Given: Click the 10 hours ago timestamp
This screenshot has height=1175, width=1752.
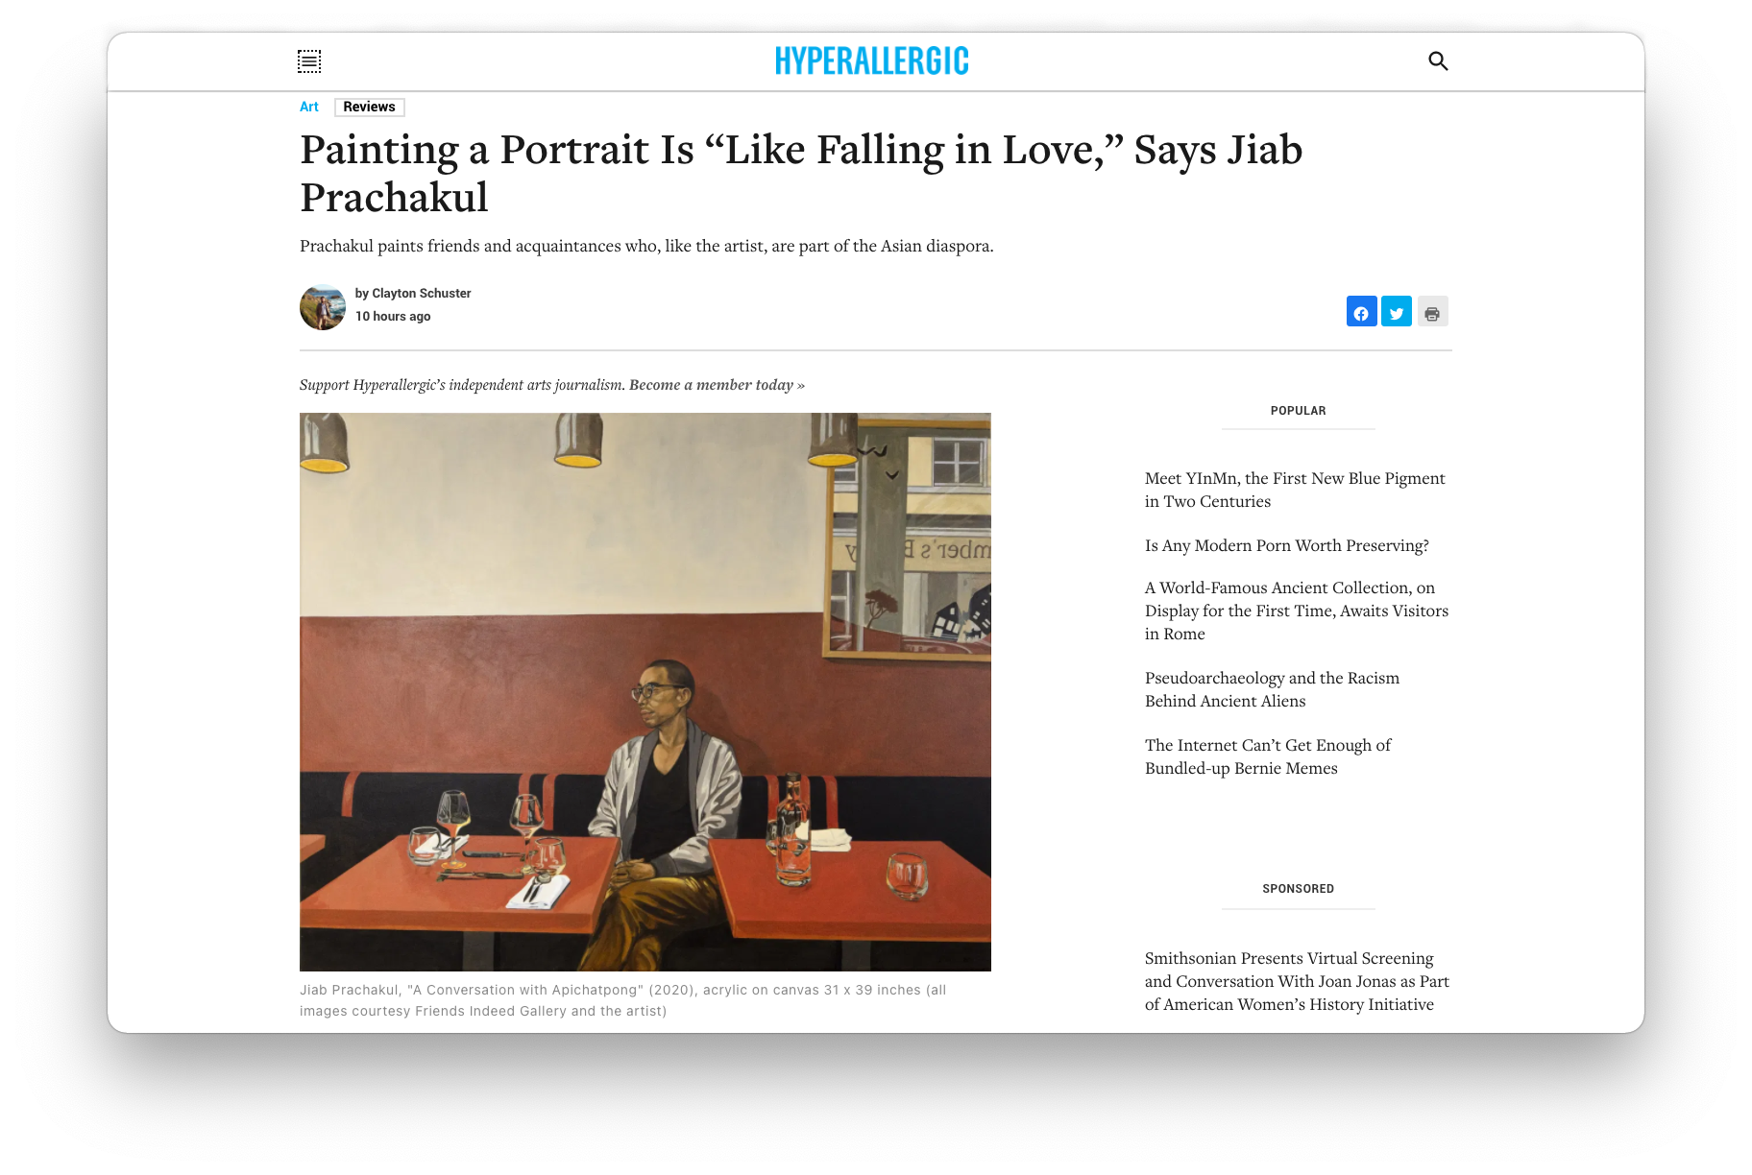Looking at the screenshot, I should (393, 316).
